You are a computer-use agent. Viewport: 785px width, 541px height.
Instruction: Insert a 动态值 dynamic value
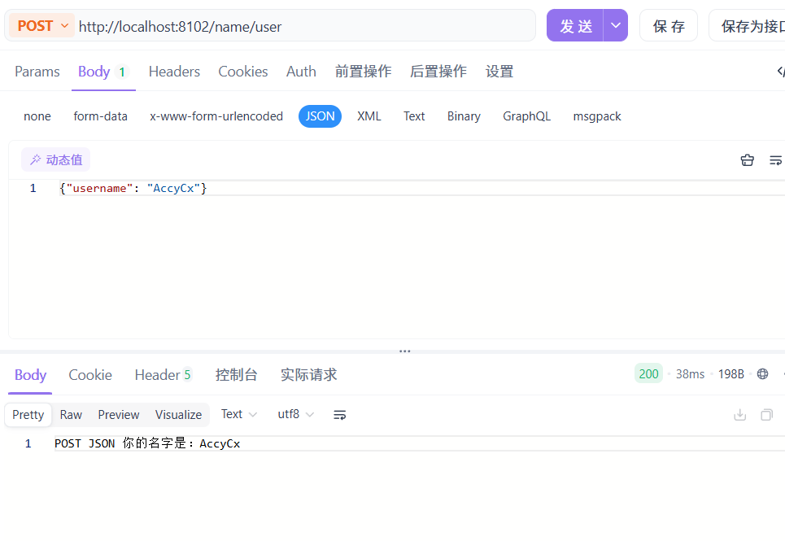click(55, 159)
